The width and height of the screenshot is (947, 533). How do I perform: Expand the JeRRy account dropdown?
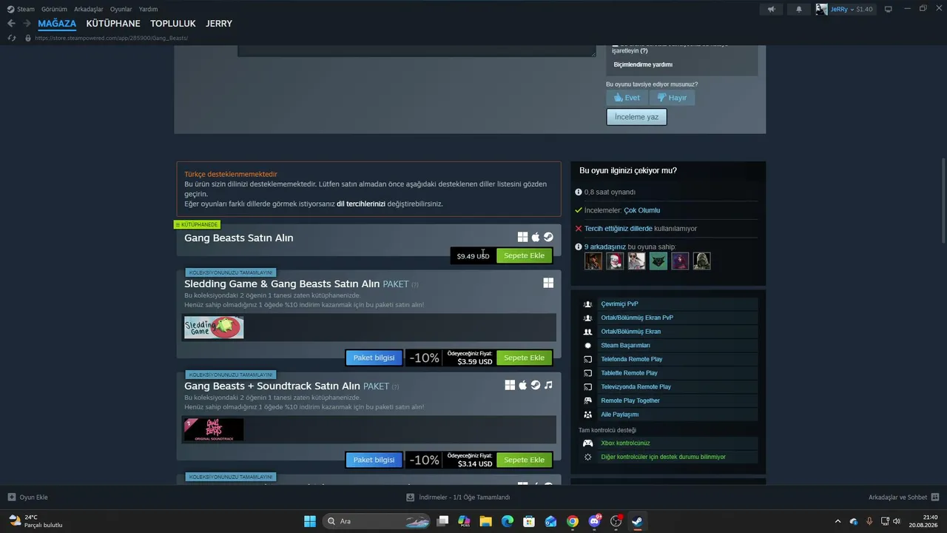point(853,9)
